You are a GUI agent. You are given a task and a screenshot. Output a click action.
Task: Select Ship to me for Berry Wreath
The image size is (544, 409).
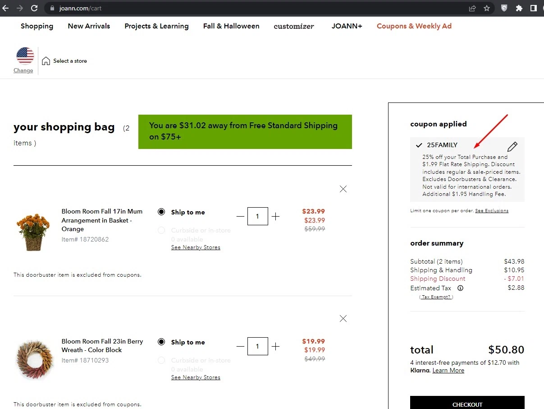(161, 342)
